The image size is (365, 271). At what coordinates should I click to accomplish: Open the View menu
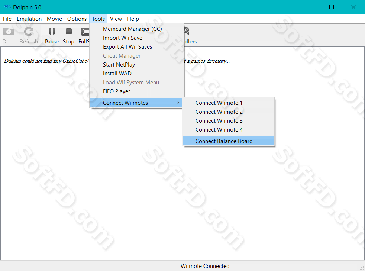[x=116, y=19]
